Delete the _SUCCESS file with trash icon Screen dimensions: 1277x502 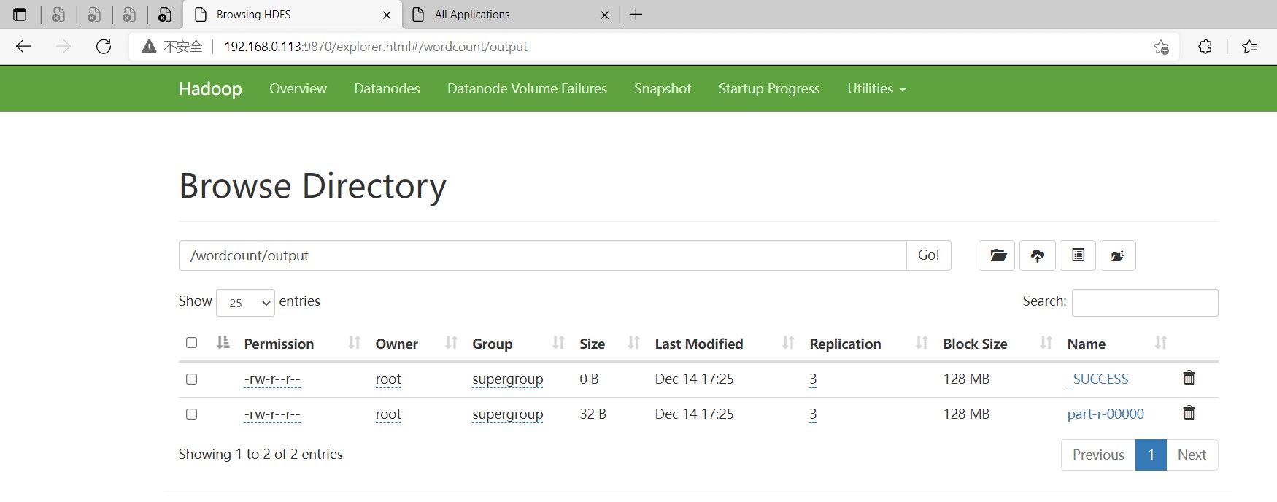[1189, 378]
